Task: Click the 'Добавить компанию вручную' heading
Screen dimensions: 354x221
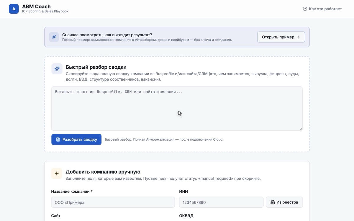Action: [x=103, y=172]
